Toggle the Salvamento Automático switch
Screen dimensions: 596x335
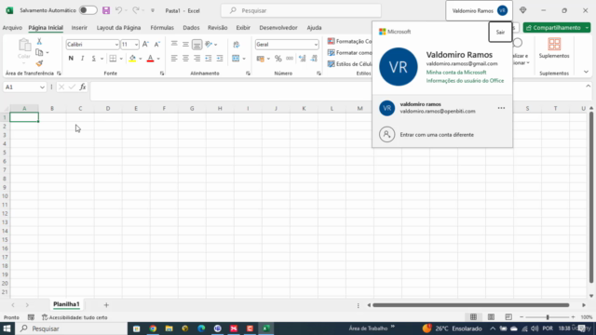click(88, 10)
